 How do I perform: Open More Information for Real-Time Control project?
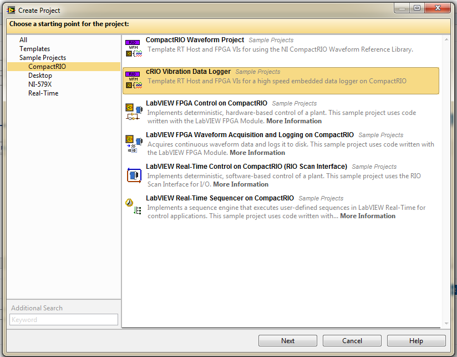[241, 184]
